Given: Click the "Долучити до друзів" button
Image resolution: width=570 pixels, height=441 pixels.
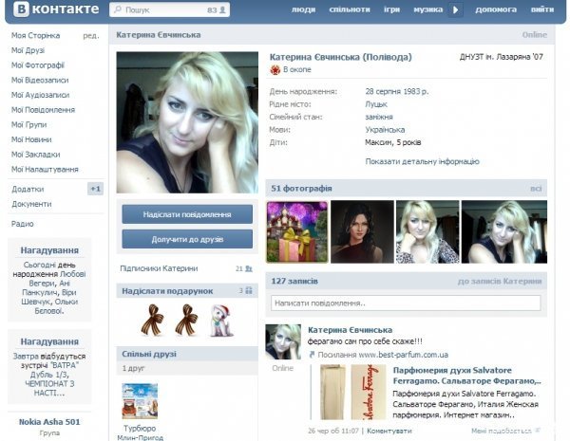Looking at the screenshot, I should pos(187,238).
